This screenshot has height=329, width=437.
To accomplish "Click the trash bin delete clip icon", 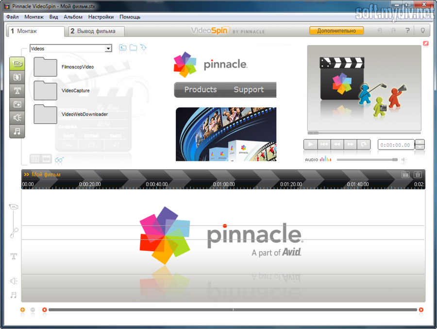I will click(x=418, y=174).
